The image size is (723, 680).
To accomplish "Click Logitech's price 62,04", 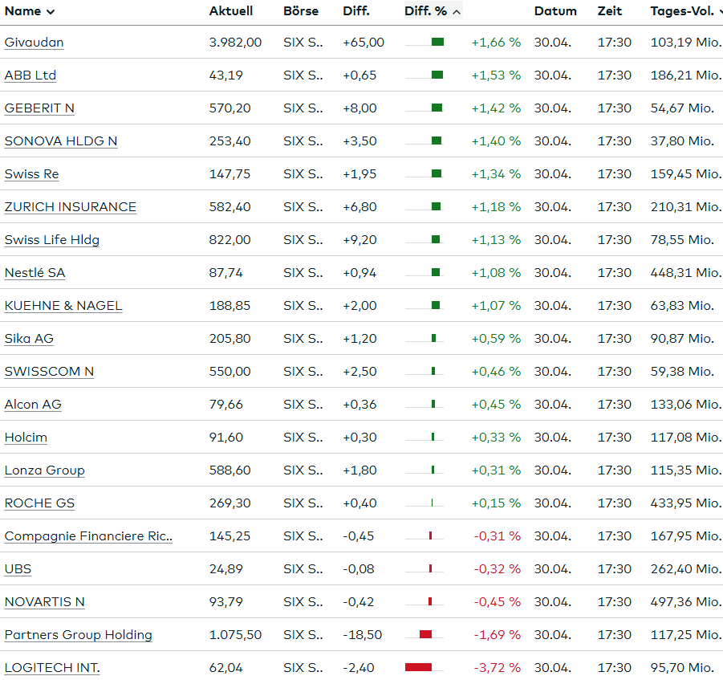I will click(226, 667).
